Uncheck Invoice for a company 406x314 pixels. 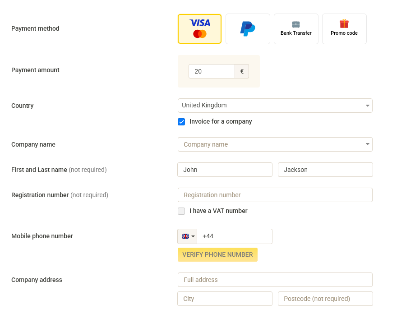tap(181, 122)
